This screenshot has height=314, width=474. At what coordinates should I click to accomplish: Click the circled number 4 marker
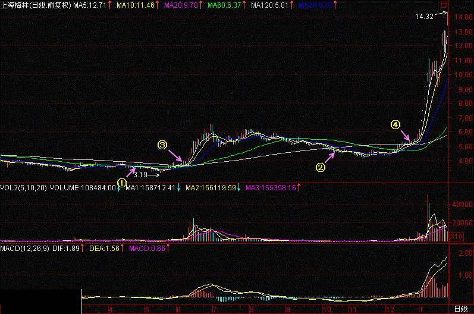pyautogui.click(x=395, y=125)
